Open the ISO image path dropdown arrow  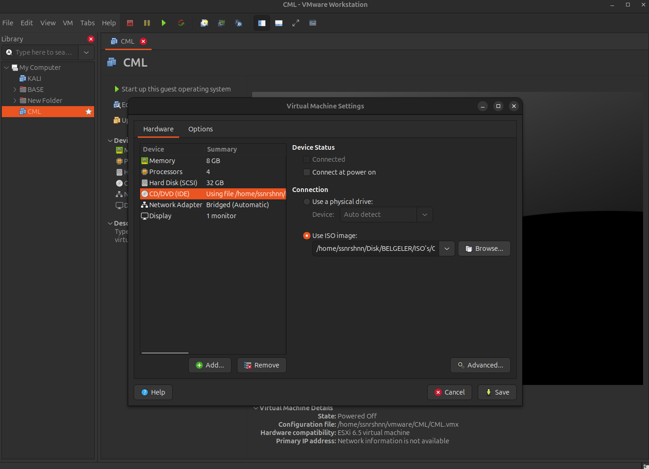pyautogui.click(x=447, y=249)
